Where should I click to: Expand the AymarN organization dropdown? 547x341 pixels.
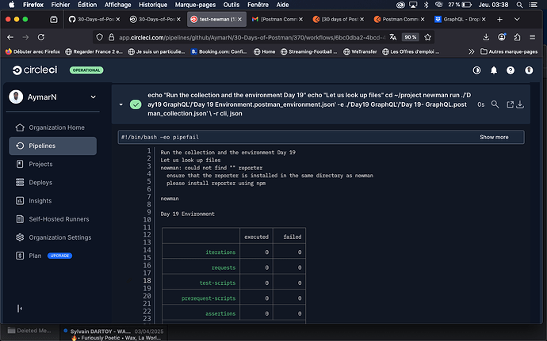[x=93, y=97]
